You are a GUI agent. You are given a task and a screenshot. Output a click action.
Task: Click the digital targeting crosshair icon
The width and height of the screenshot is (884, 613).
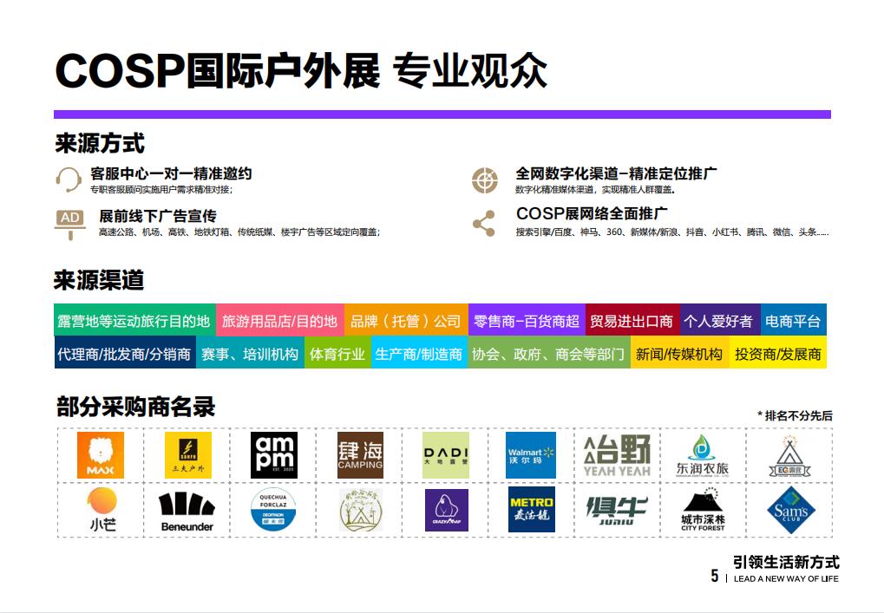(x=484, y=179)
